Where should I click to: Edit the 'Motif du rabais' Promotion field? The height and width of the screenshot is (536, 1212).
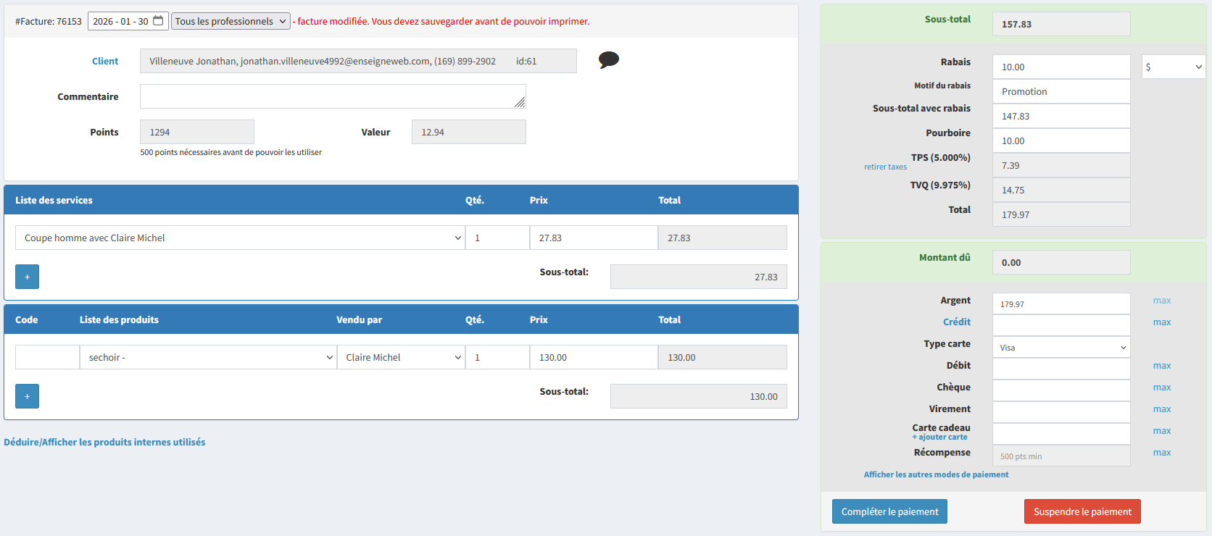pyautogui.click(x=1061, y=91)
